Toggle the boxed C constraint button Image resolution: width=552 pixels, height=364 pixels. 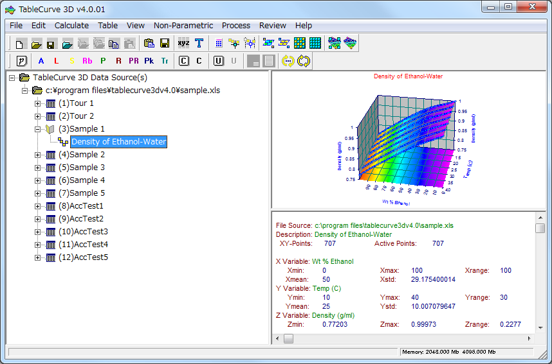point(184,61)
